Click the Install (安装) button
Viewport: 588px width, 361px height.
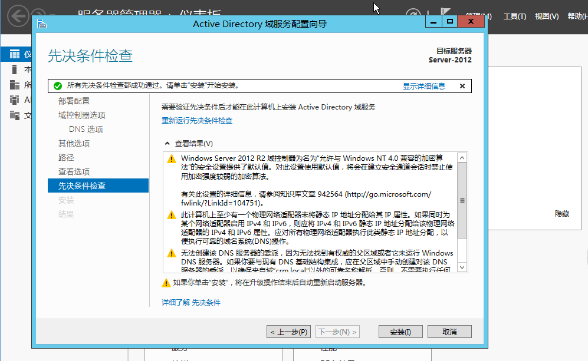coord(400,332)
